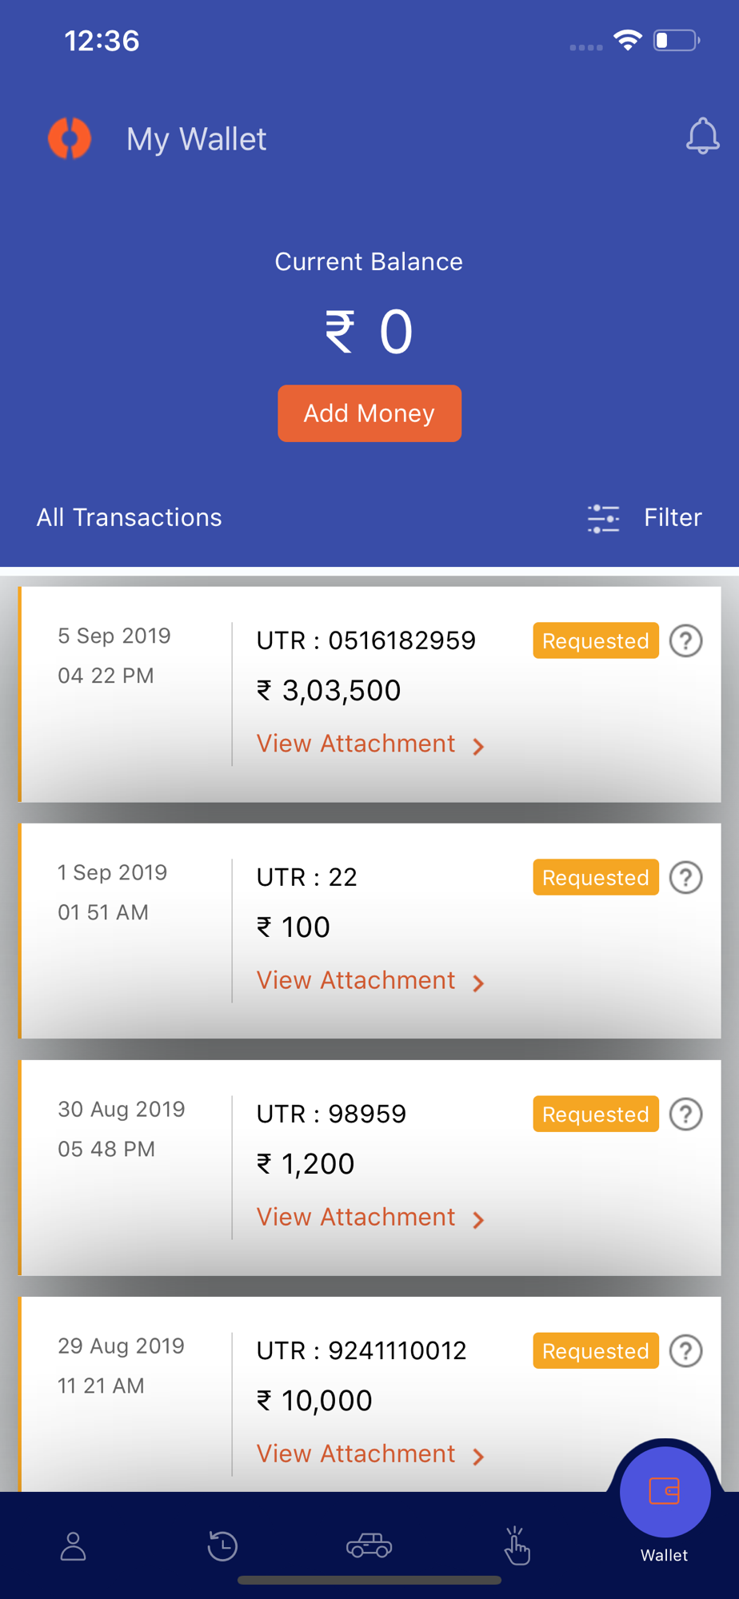Open notifications bell icon
Image resolution: width=739 pixels, height=1599 pixels.
tap(702, 136)
